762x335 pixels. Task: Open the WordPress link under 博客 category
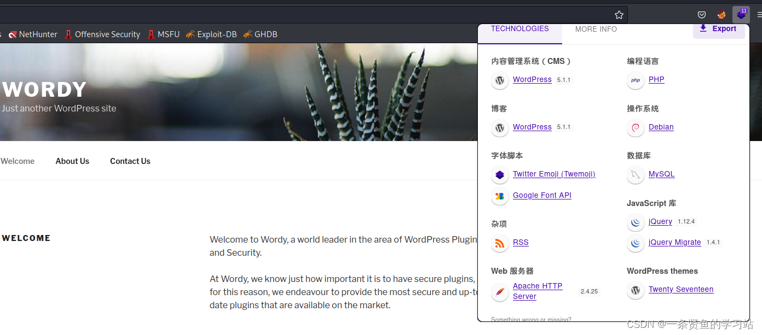click(532, 127)
